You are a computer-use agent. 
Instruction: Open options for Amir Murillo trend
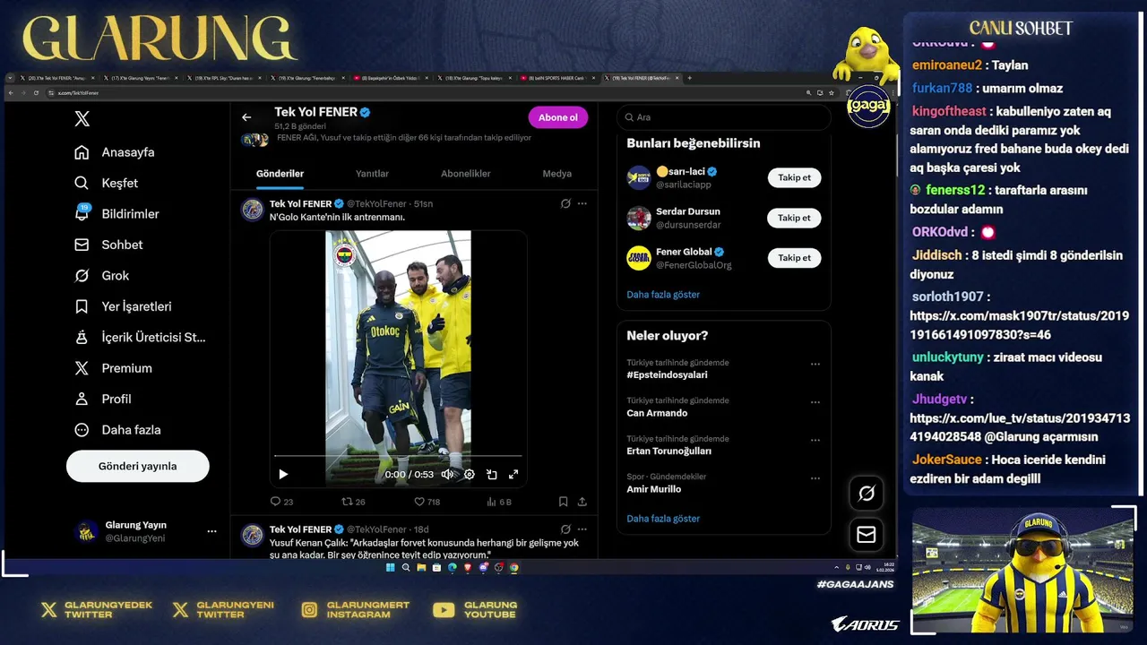pos(815,478)
